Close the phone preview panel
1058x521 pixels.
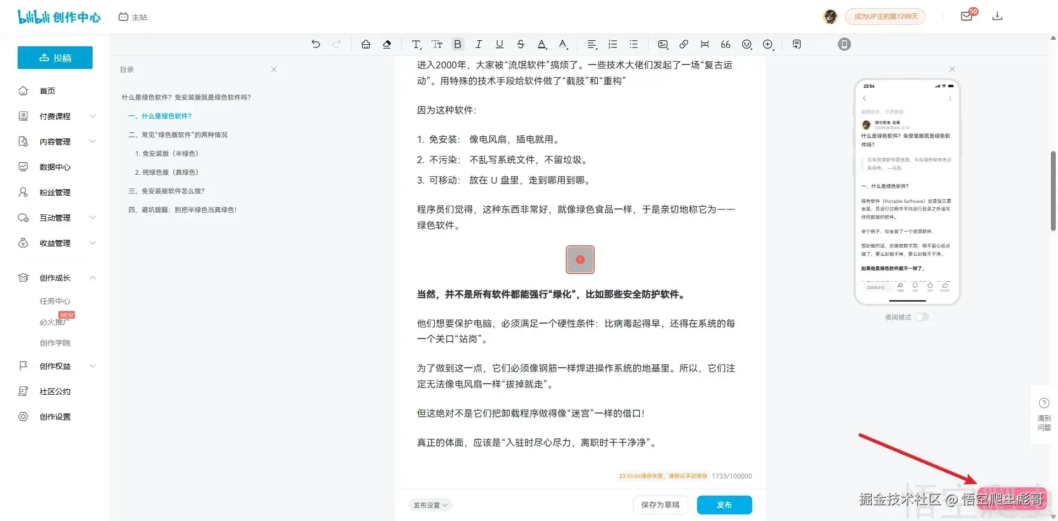pyautogui.click(x=952, y=69)
